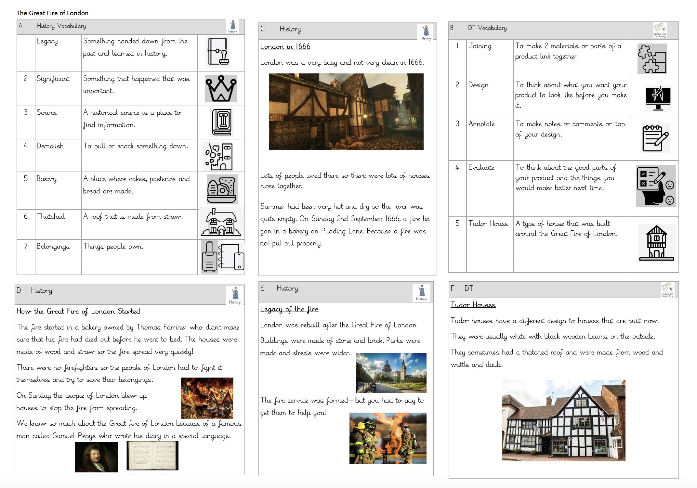
Task: Click the 'London in 1666' underlined heading
Action: [285, 46]
